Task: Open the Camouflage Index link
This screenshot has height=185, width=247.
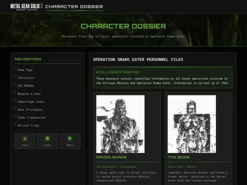Action: (31, 101)
